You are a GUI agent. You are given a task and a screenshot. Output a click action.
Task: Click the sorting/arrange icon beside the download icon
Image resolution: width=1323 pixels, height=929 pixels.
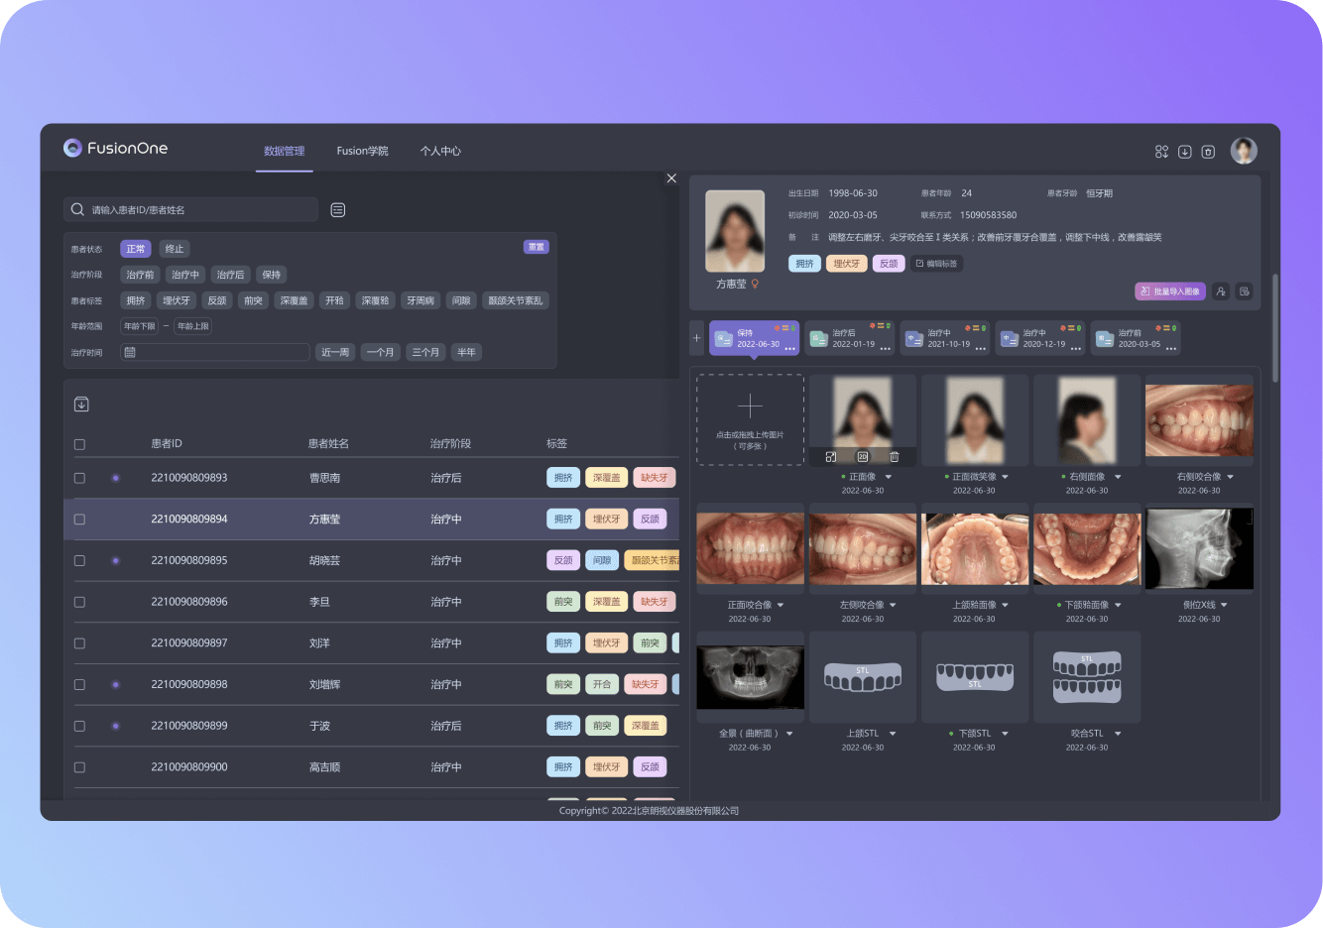(1161, 151)
